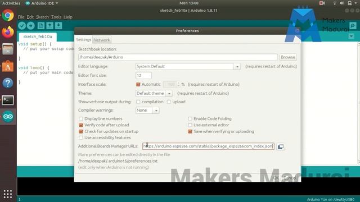Open the Boards Manager URLs editor icon

[x=281, y=146]
